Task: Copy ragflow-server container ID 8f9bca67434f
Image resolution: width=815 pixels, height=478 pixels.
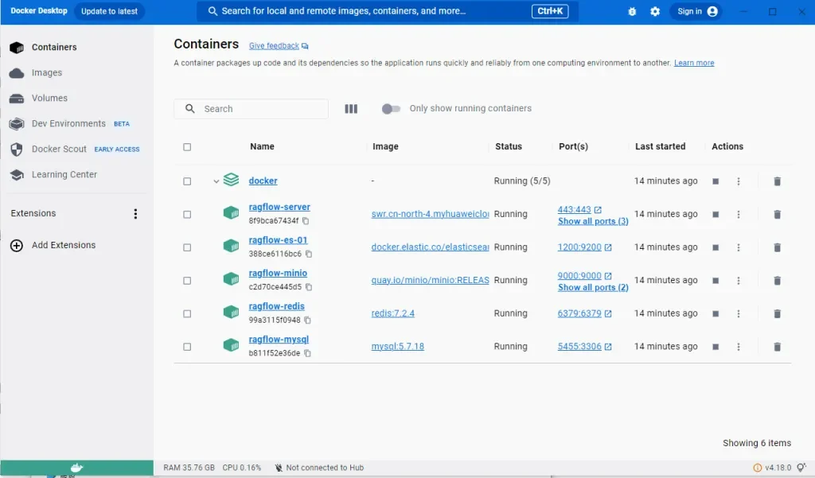Action: [x=306, y=221]
